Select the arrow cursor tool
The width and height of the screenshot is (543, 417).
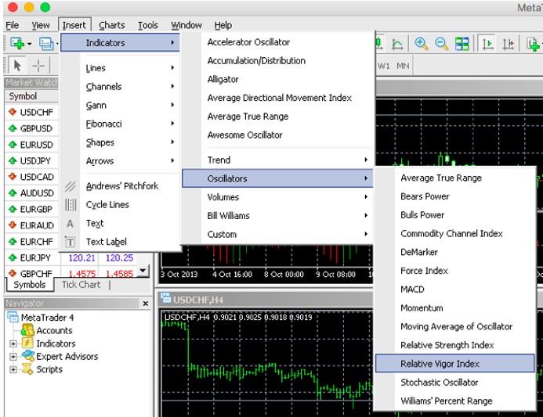[x=16, y=65]
